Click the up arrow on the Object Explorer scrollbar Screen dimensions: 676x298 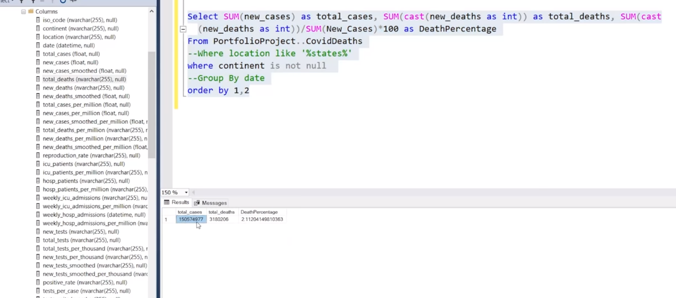coord(152,11)
